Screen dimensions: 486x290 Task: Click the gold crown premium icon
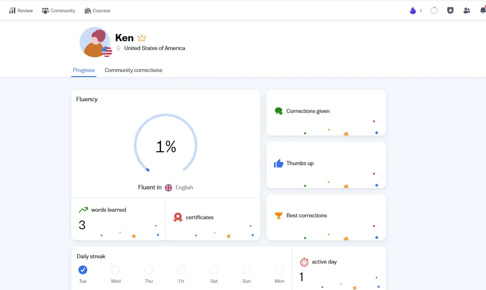(x=142, y=38)
